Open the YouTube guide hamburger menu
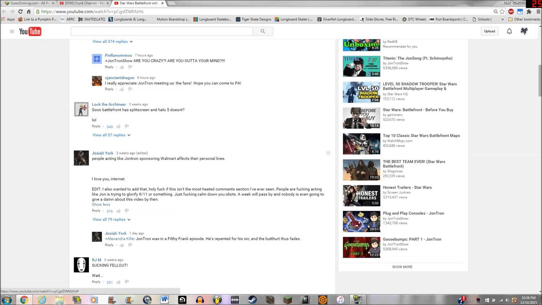Screen dimensions: 542x305 12,31
